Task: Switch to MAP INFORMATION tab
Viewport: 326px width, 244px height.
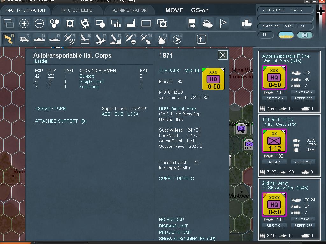Action: point(25,10)
